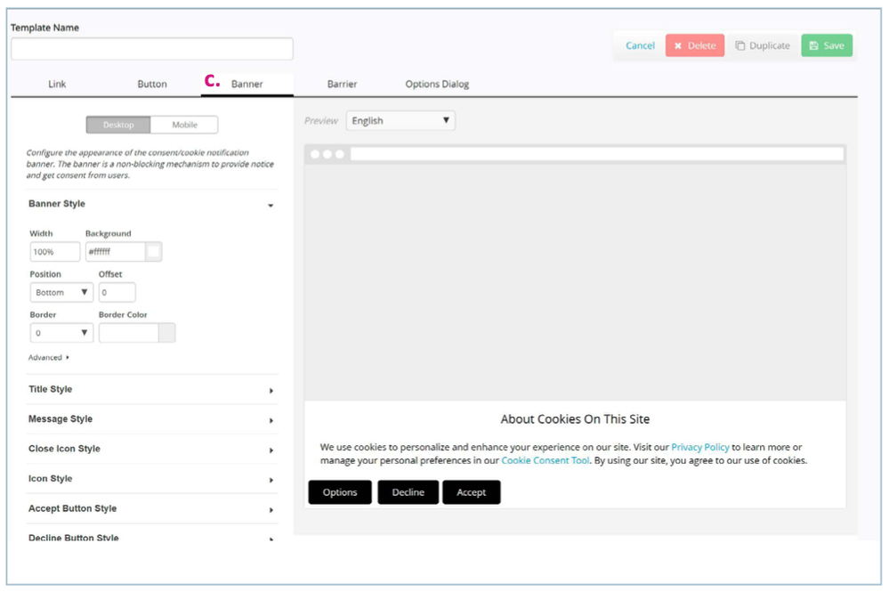The height and width of the screenshot is (592, 889).
Task: Switch to the Link tab
Action: tap(57, 84)
